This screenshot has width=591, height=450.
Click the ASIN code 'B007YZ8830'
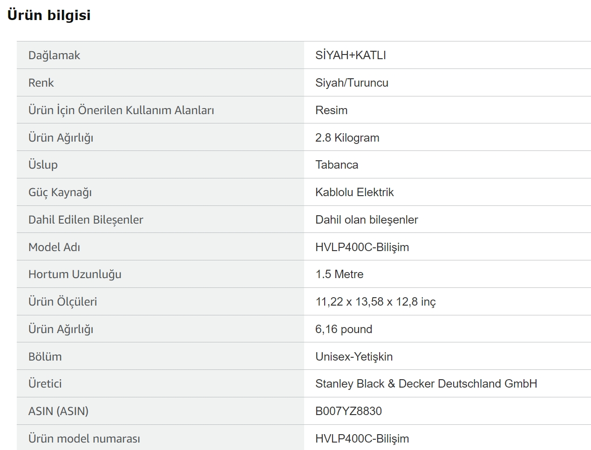click(x=348, y=411)
